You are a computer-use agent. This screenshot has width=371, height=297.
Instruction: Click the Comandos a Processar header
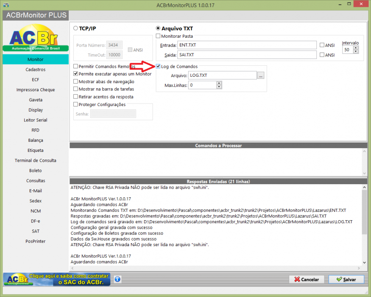(x=218, y=146)
